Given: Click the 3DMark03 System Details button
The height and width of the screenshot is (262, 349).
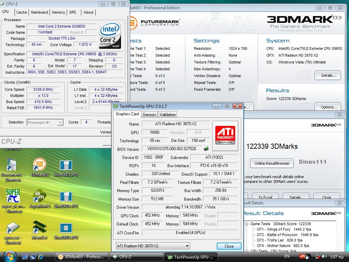Looking at the screenshot, I should (x=328, y=75).
